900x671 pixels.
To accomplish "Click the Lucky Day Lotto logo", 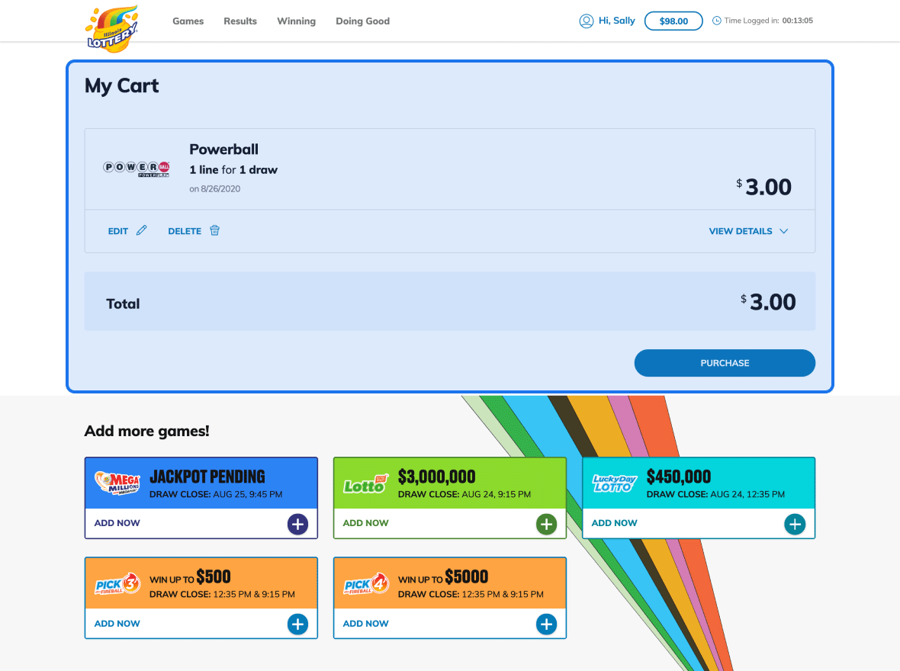I will [615, 483].
